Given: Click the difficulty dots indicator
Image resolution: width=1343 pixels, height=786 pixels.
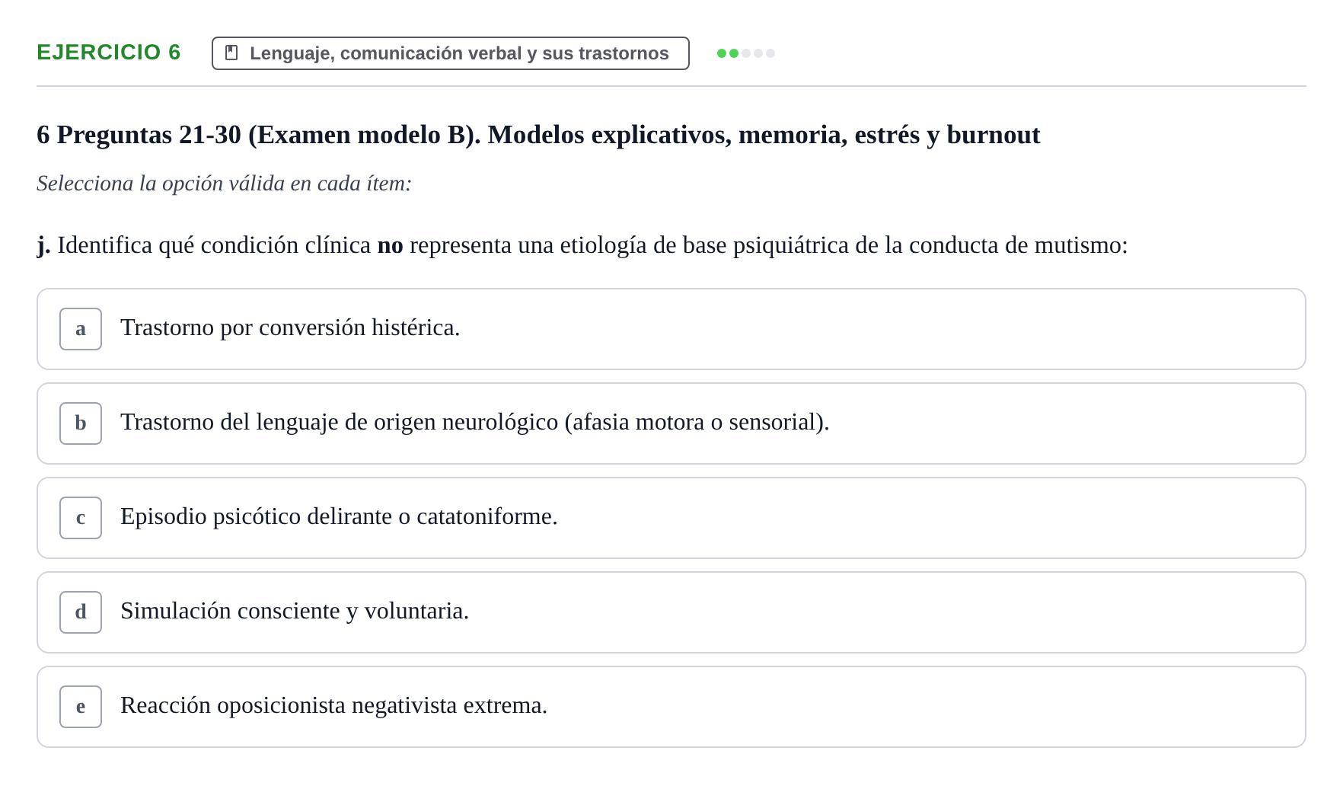Looking at the screenshot, I should click(746, 53).
